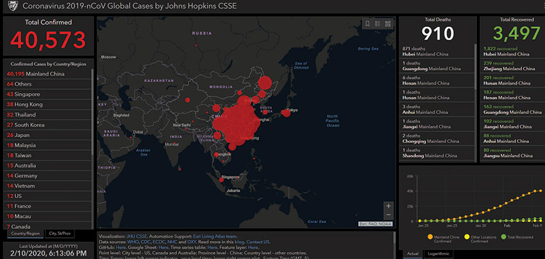Click the Total Deaths list scrollbar
This screenshot has height=259, width=545.
(476, 96)
